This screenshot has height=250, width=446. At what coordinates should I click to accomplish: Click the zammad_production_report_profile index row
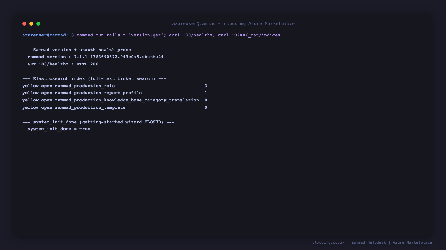click(x=115, y=93)
